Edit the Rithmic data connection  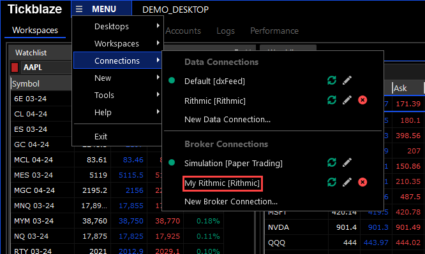point(347,100)
